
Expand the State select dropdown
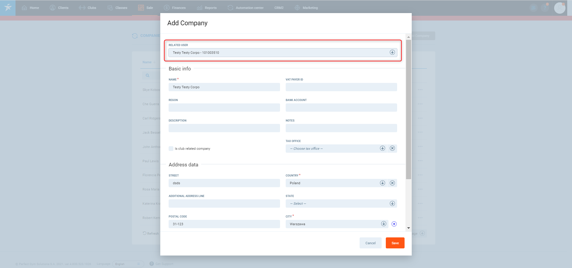tap(392, 204)
